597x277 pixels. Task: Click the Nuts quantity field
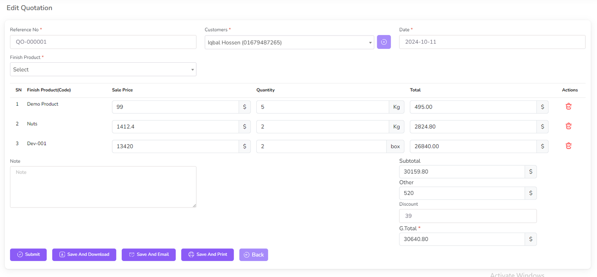tap(322, 127)
